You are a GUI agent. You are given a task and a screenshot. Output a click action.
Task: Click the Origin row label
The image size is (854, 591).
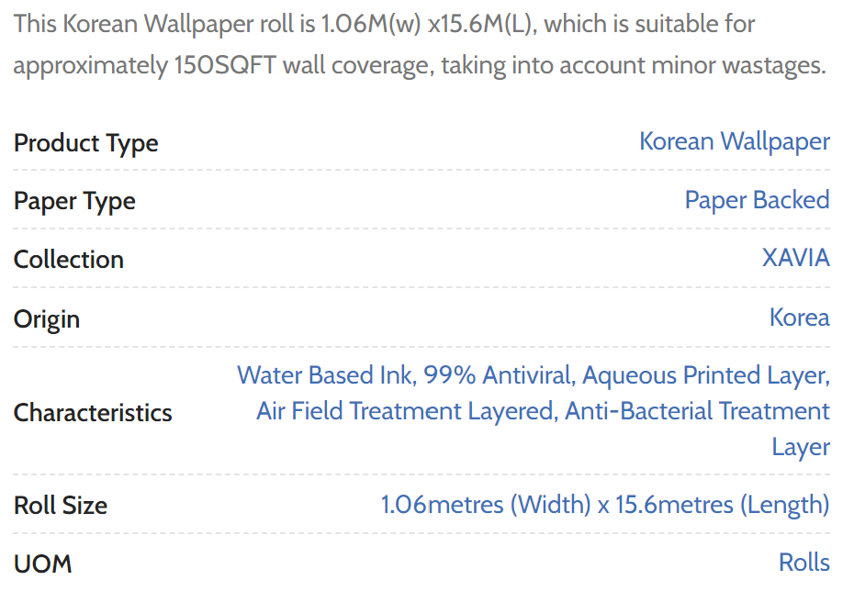(x=47, y=319)
